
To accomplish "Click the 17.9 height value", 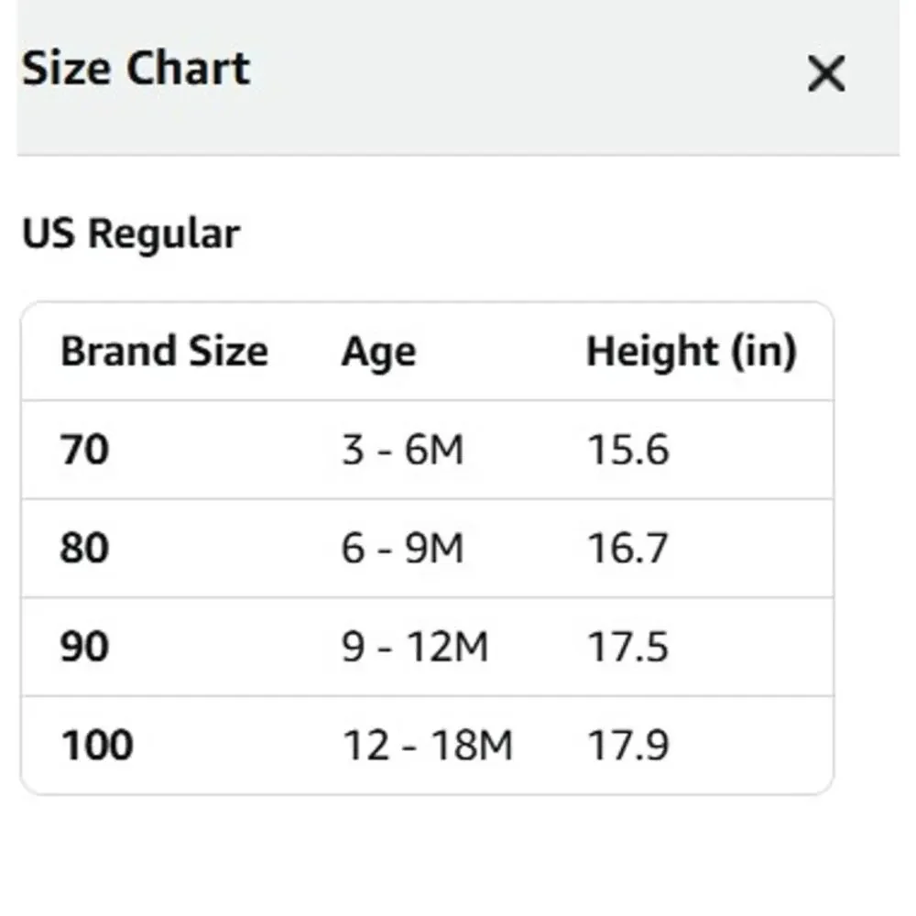I will [x=628, y=745].
